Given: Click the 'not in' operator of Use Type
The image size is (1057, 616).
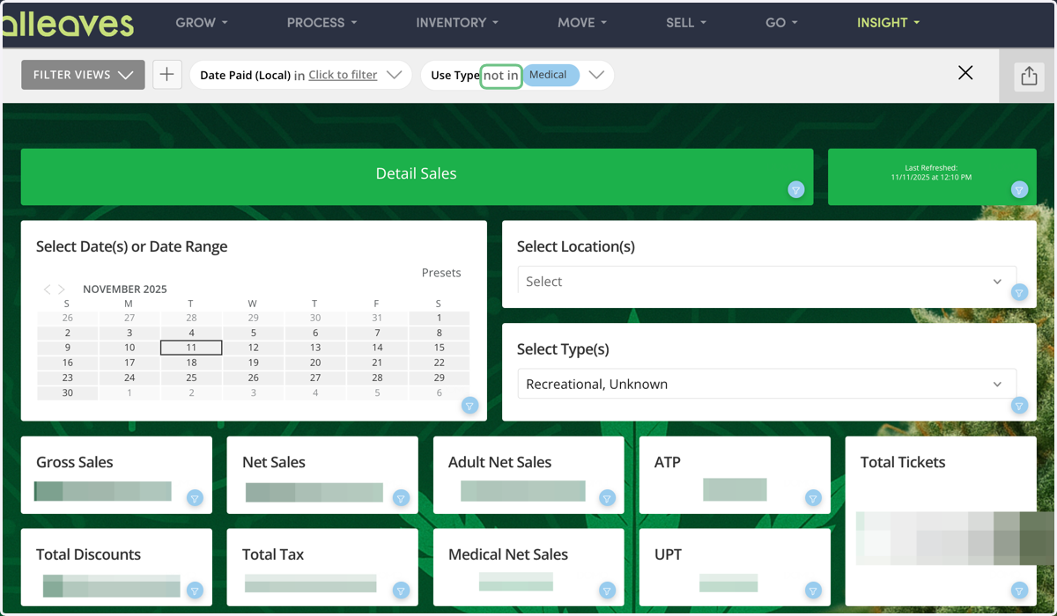Looking at the screenshot, I should pyautogui.click(x=501, y=76).
